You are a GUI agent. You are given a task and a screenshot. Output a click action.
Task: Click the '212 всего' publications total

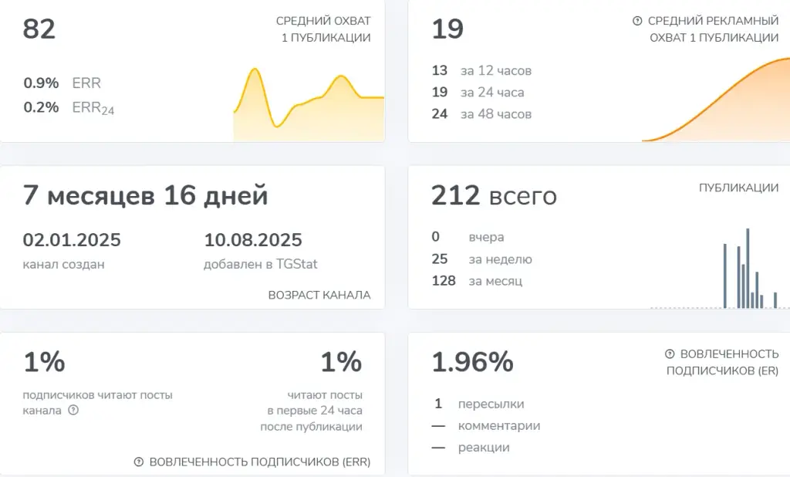click(x=495, y=195)
